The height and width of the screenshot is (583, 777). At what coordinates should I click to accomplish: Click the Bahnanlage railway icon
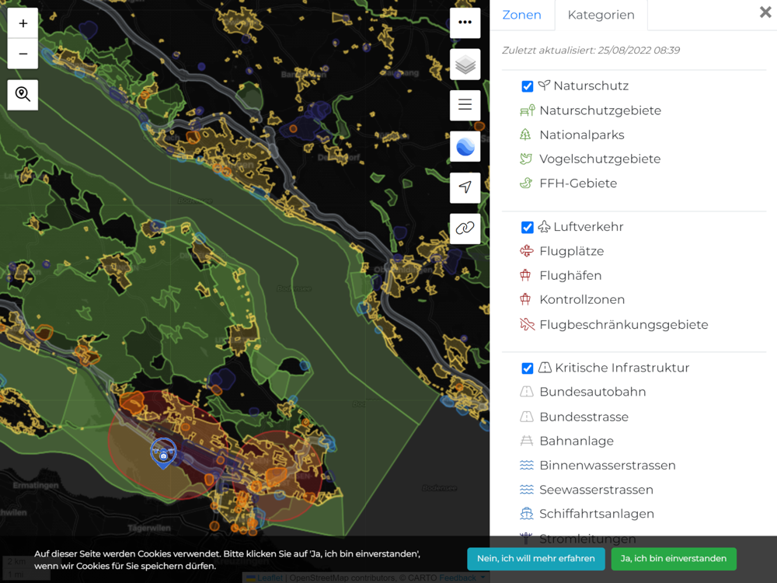click(526, 441)
